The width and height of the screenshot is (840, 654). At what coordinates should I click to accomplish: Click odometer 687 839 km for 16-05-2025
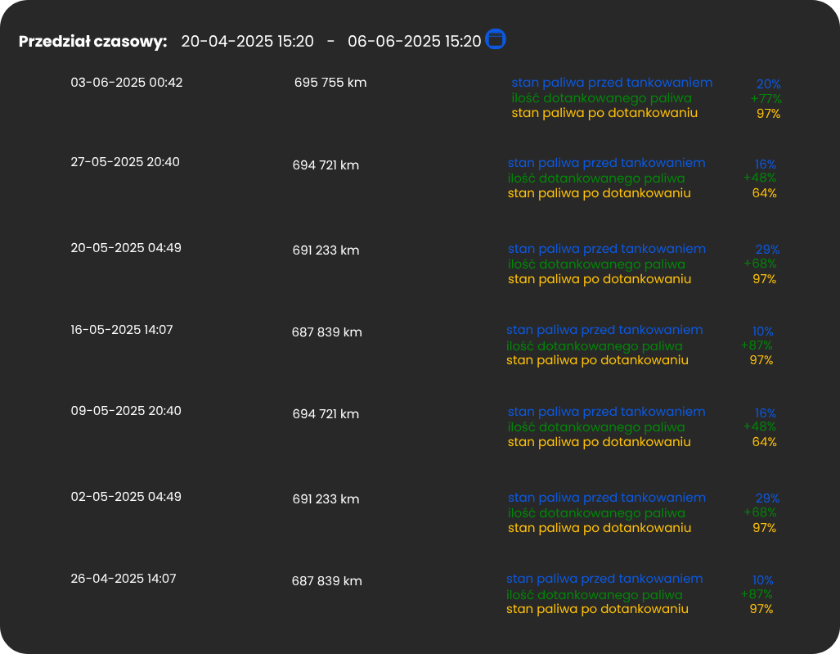pyautogui.click(x=327, y=332)
